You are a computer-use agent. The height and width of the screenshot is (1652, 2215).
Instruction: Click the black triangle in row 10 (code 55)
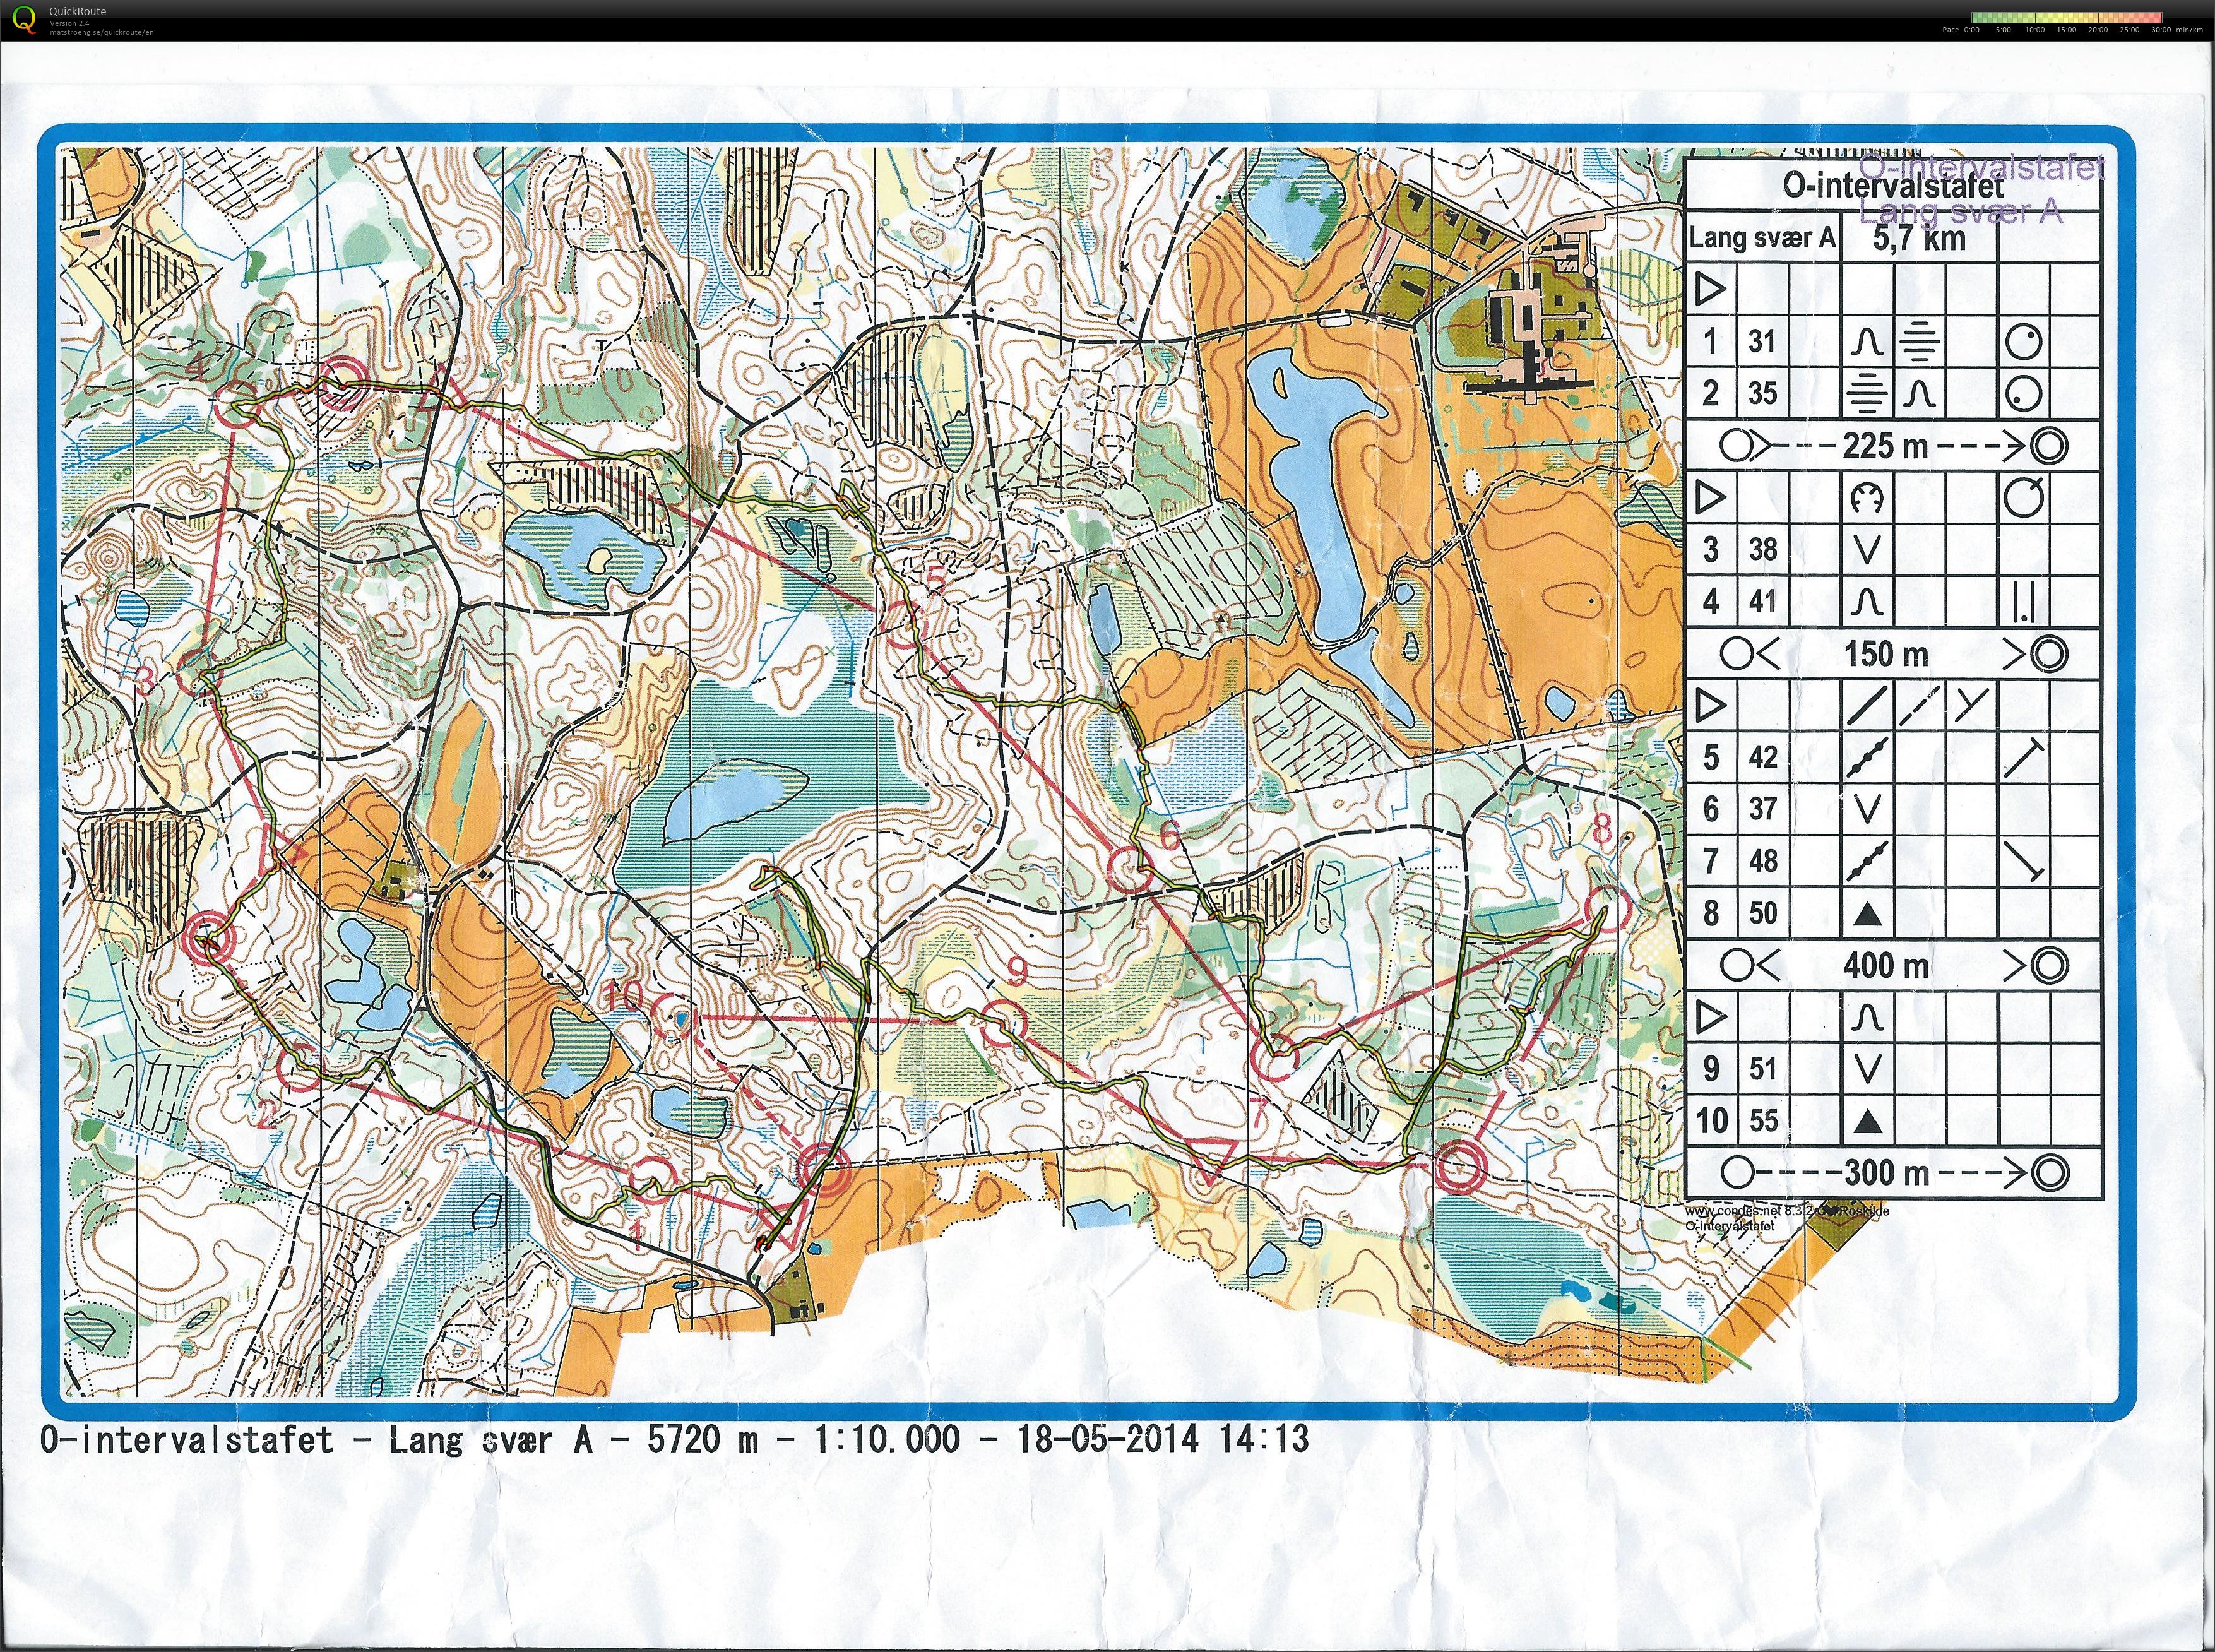pos(1867,1122)
